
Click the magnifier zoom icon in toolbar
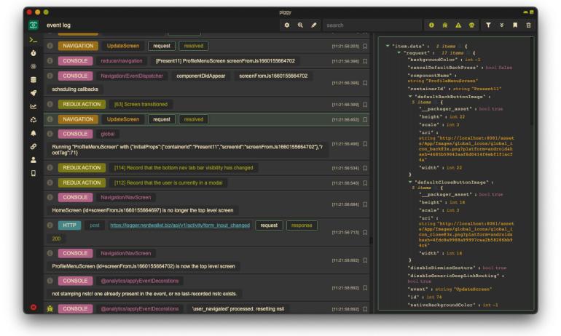click(300, 25)
